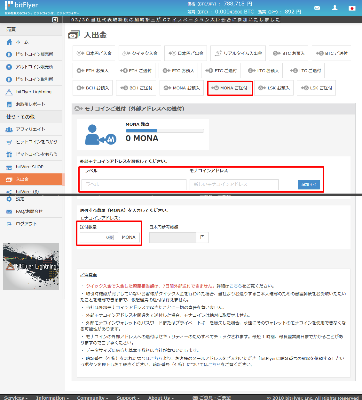362x400 pixels.
Task: Expand the Community footer menu
Action: point(93,398)
